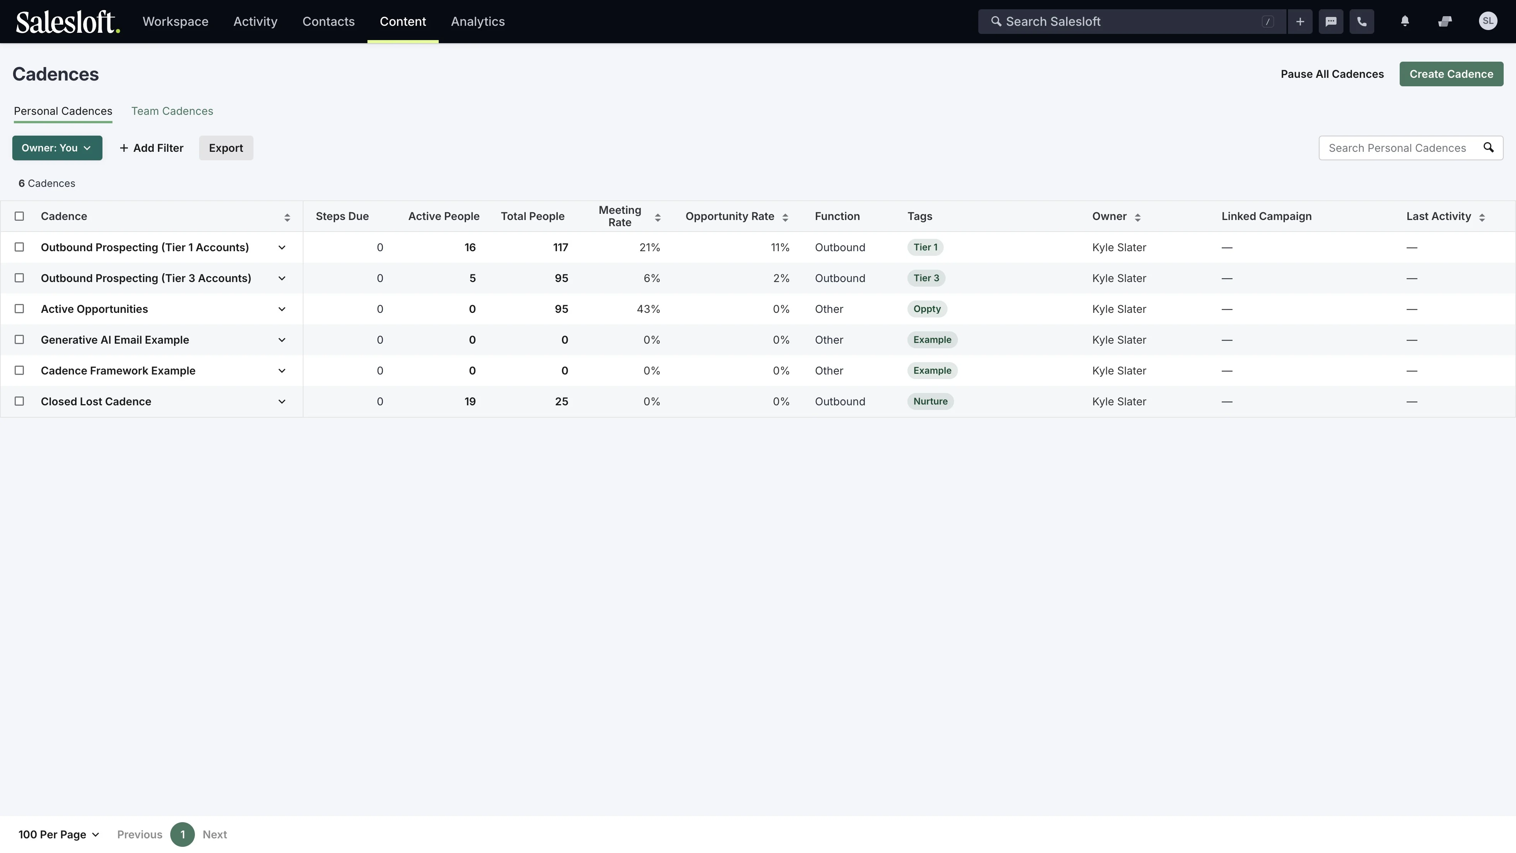Viewport: 1516px width, 853px height.
Task: Click the Example tag on Cadence Framework row
Action: click(932, 370)
